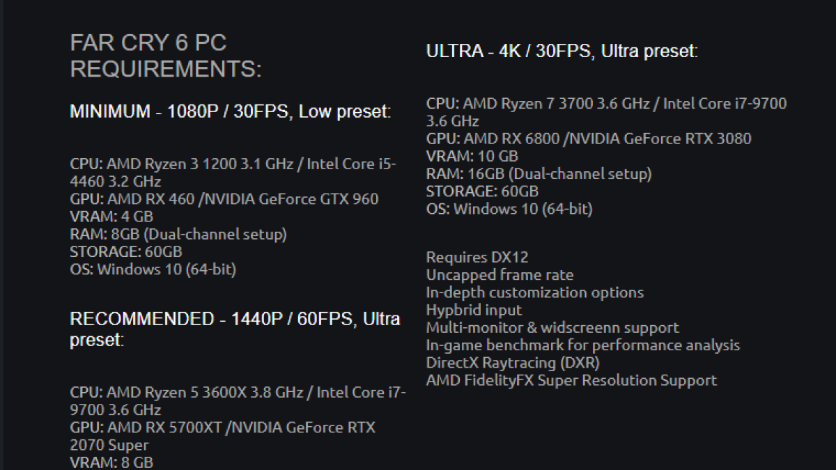Click the AMD Ryzen 5 3600X CPU line
This screenshot has width=836, height=470.
point(238,400)
